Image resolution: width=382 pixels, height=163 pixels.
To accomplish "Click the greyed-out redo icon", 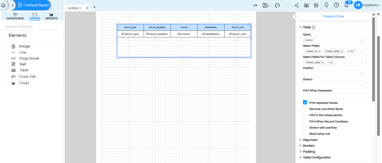I will tap(287, 5).
